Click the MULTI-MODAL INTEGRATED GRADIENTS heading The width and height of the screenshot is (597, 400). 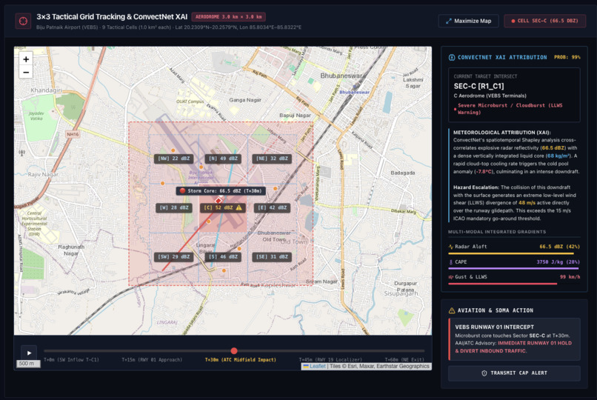497,232
